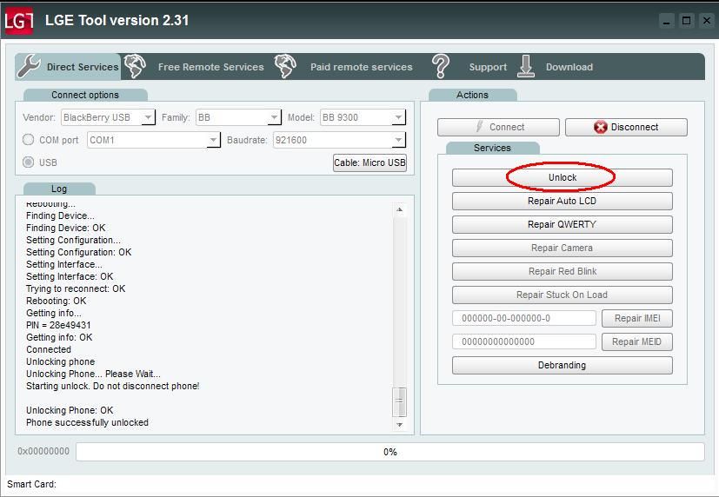Click the 0x00000000 address value
This screenshot has width=719, height=497.
[43, 451]
